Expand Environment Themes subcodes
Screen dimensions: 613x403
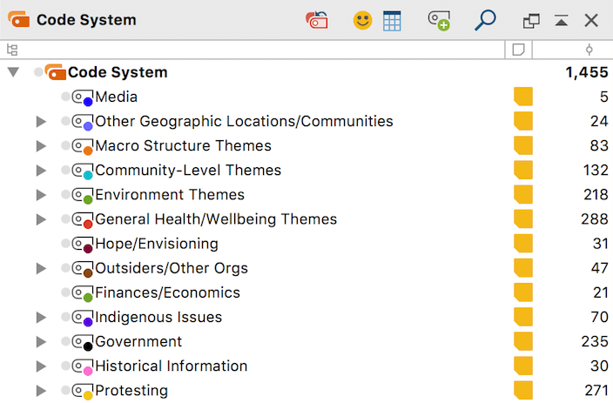coord(41,195)
